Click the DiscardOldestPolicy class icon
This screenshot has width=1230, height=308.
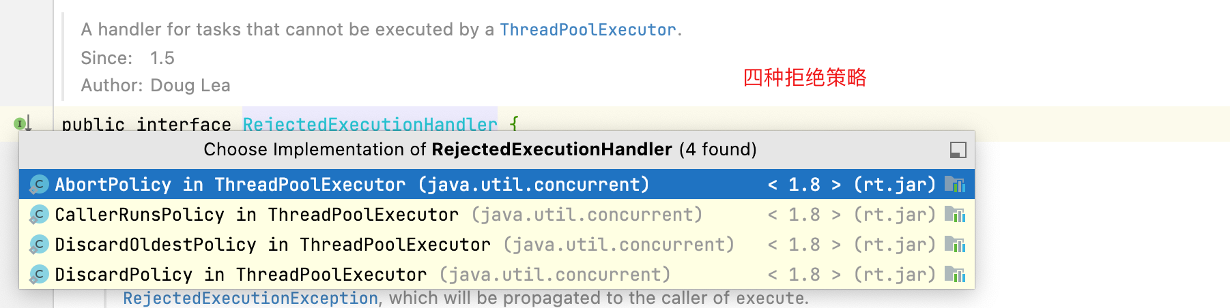tap(39, 245)
